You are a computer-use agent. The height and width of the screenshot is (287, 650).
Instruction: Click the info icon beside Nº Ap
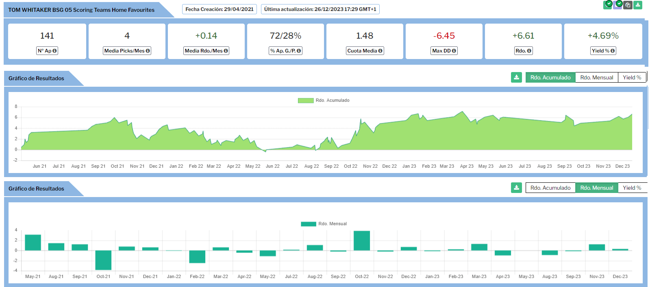tap(54, 51)
